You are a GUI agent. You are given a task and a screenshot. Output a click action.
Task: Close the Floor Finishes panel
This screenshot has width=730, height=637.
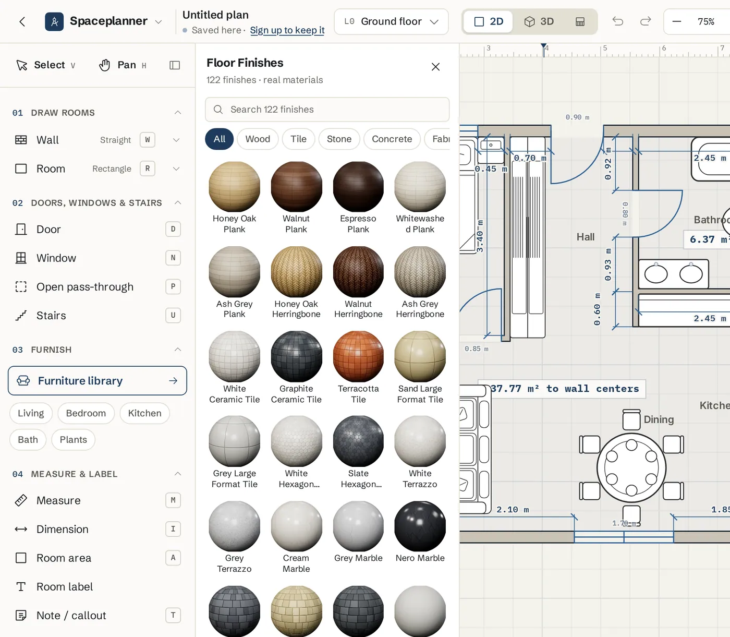coord(436,67)
